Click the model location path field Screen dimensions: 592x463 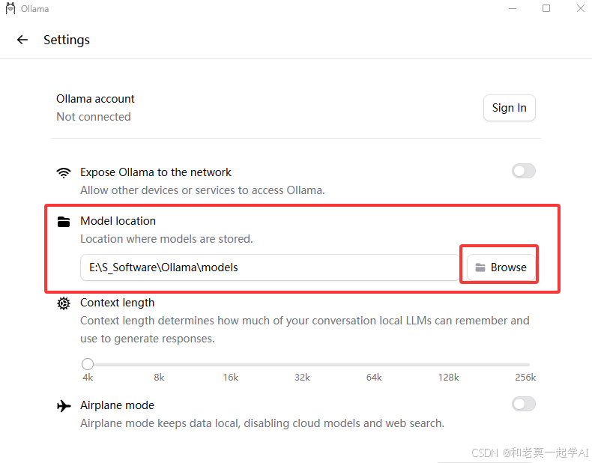tap(270, 267)
